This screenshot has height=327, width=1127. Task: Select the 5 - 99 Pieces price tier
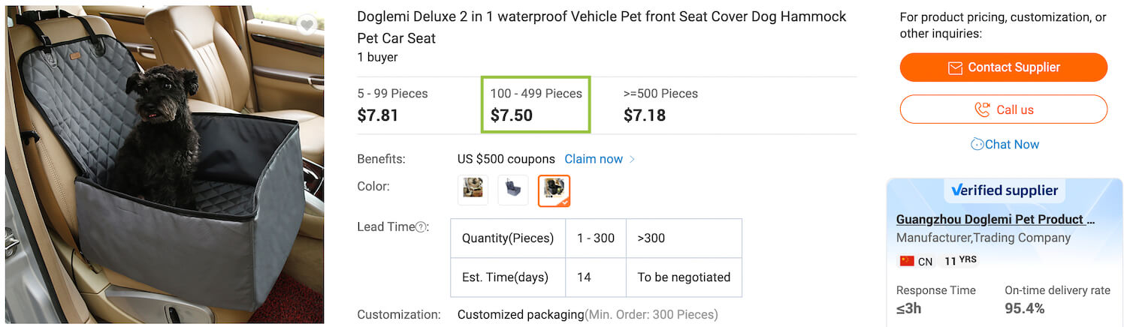392,105
